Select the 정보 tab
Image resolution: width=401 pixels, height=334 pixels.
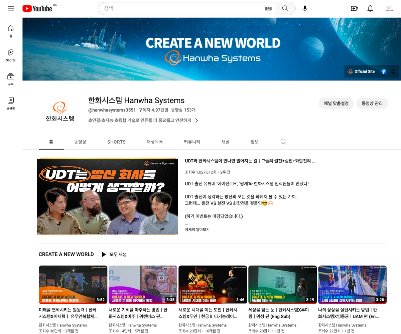255,142
